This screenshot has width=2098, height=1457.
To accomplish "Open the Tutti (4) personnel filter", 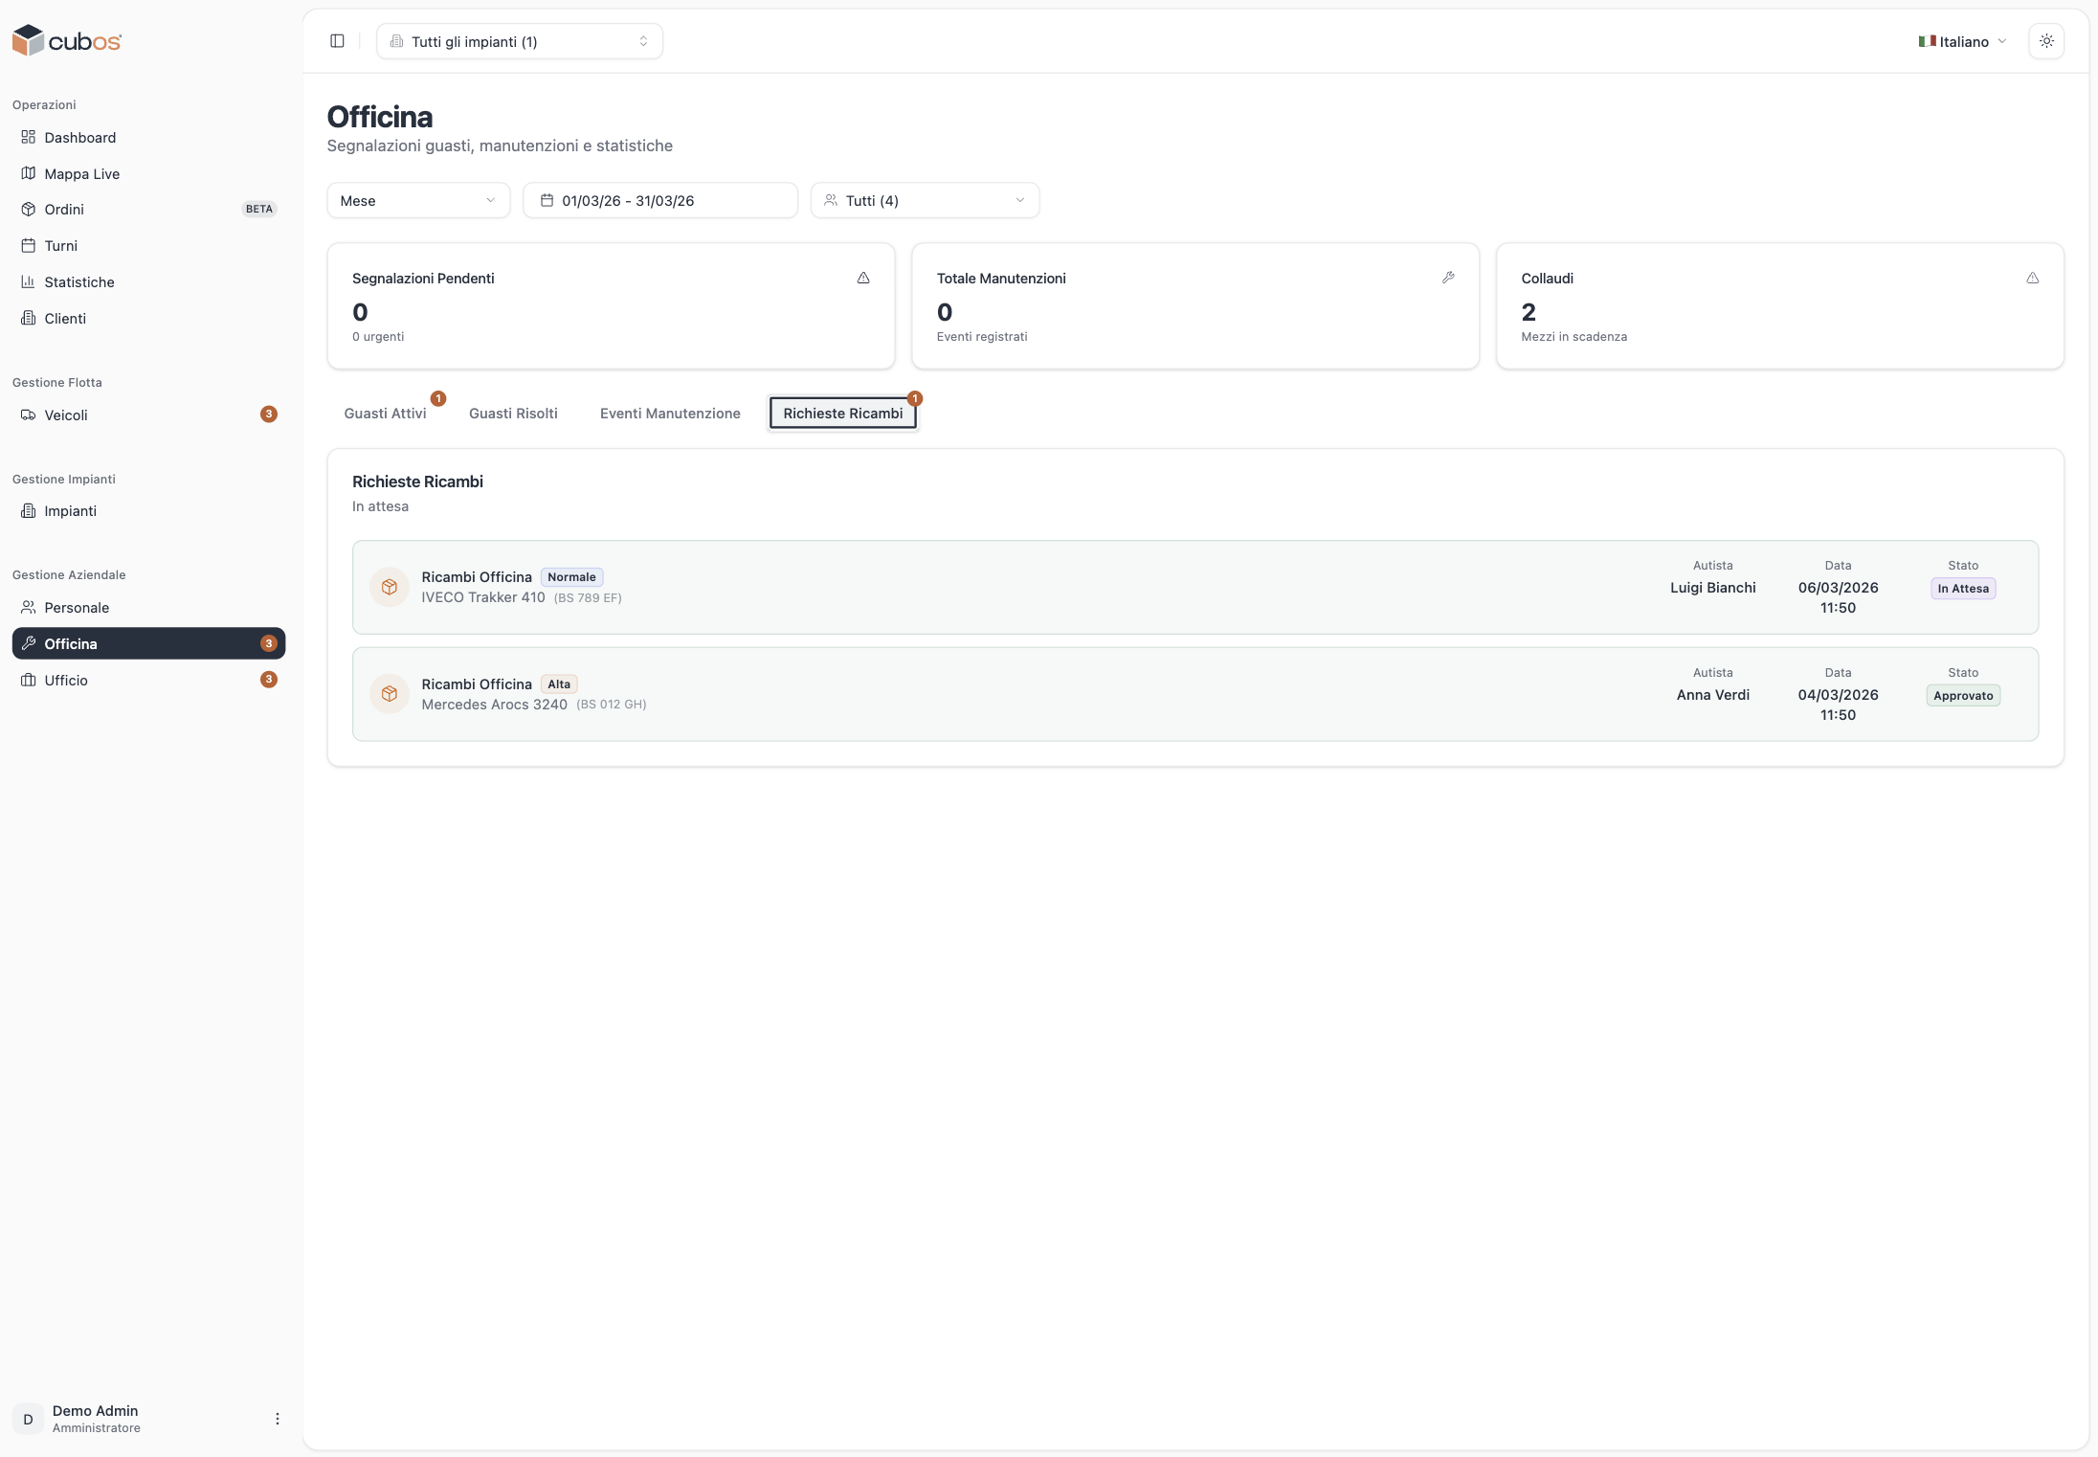I will tap(925, 201).
